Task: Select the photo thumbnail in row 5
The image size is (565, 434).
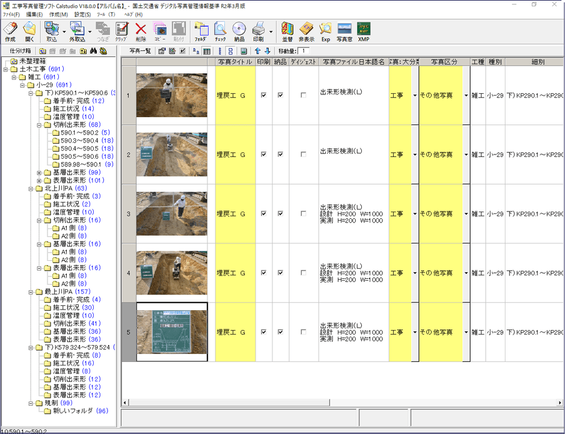Action: tap(173, 331)
